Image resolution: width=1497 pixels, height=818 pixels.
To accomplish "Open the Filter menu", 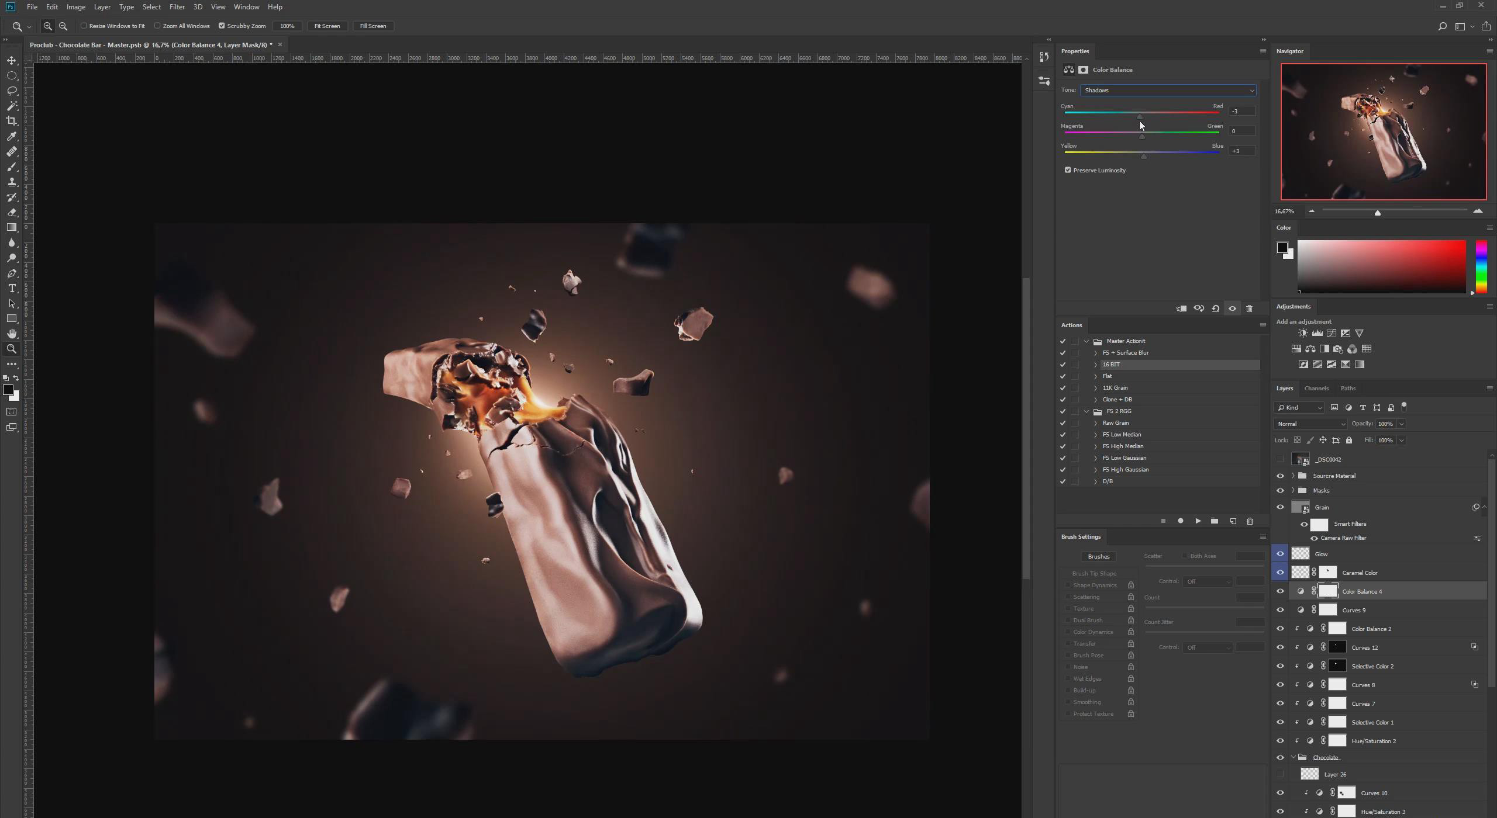I will [x=177, y=7].
